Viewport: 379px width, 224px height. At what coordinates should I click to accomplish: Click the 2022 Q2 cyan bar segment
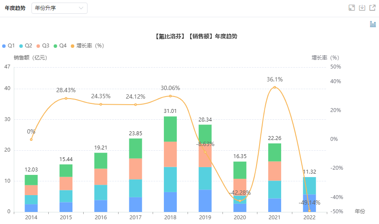tap(309, 186)
